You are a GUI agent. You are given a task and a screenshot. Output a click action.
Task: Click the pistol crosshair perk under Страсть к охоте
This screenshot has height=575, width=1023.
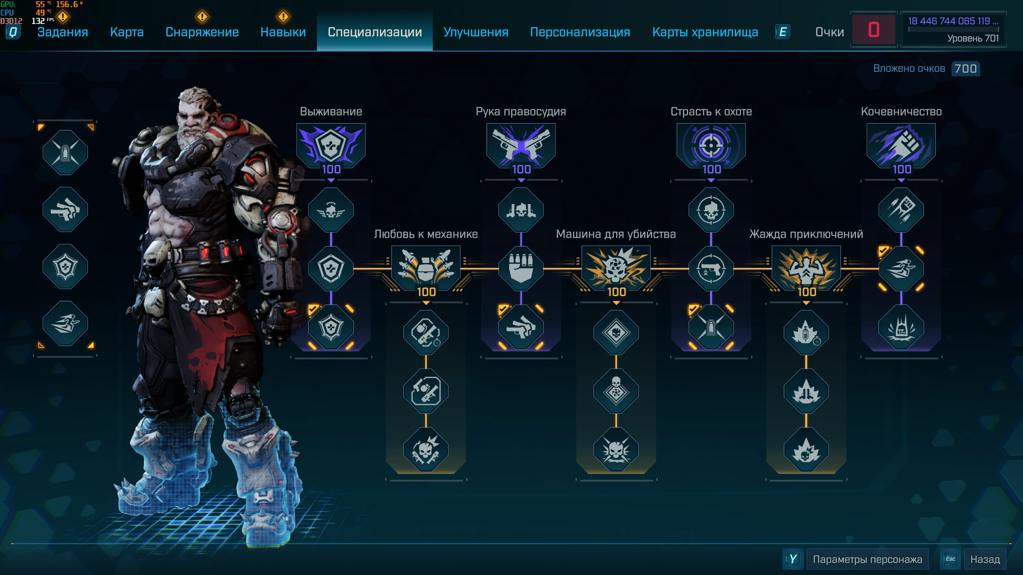pos(711,269)
